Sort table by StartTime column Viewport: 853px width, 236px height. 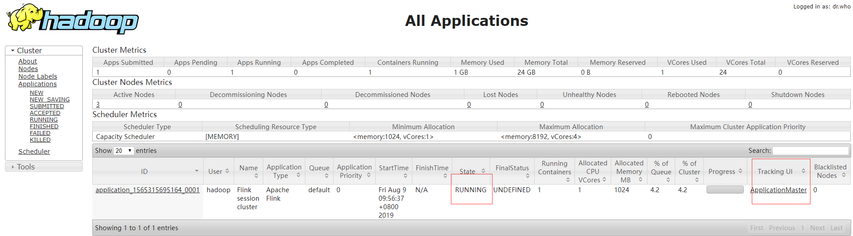(394, 171)
